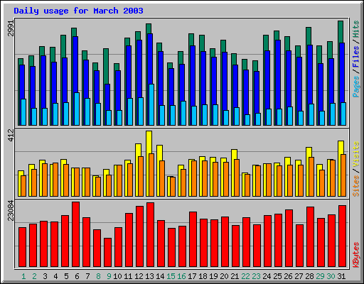Click day 14 on the x-axis
364x284 pixels.
point(160,276)
